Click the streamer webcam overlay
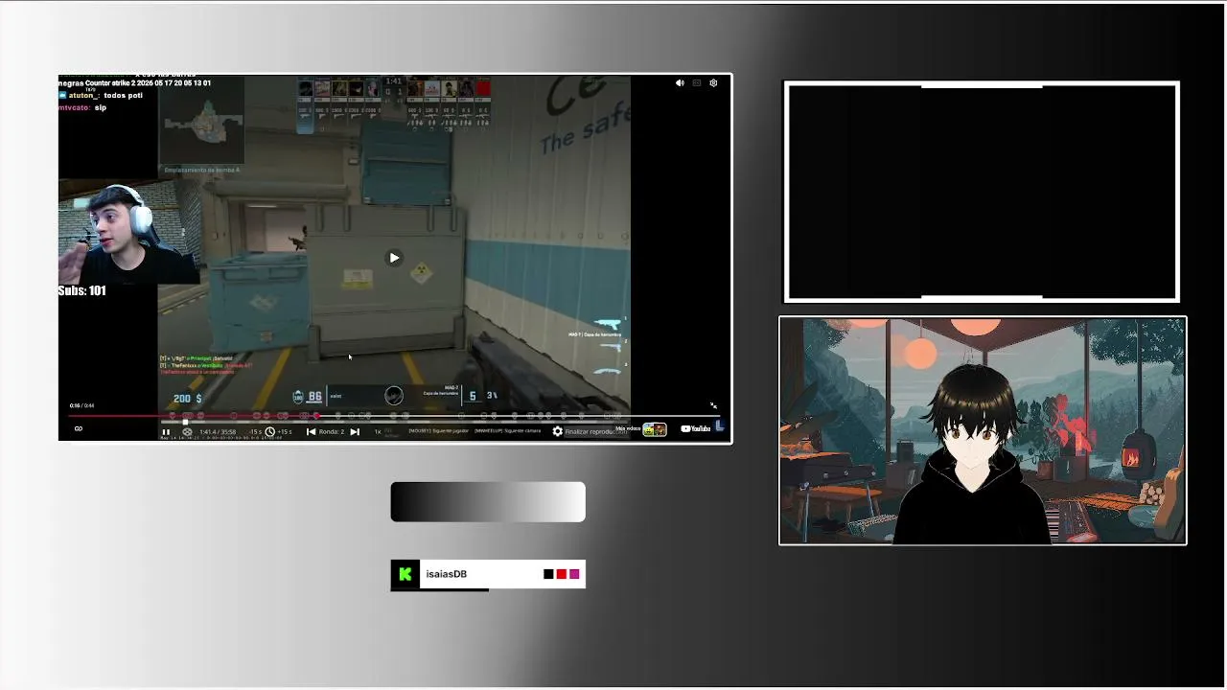 129,234
